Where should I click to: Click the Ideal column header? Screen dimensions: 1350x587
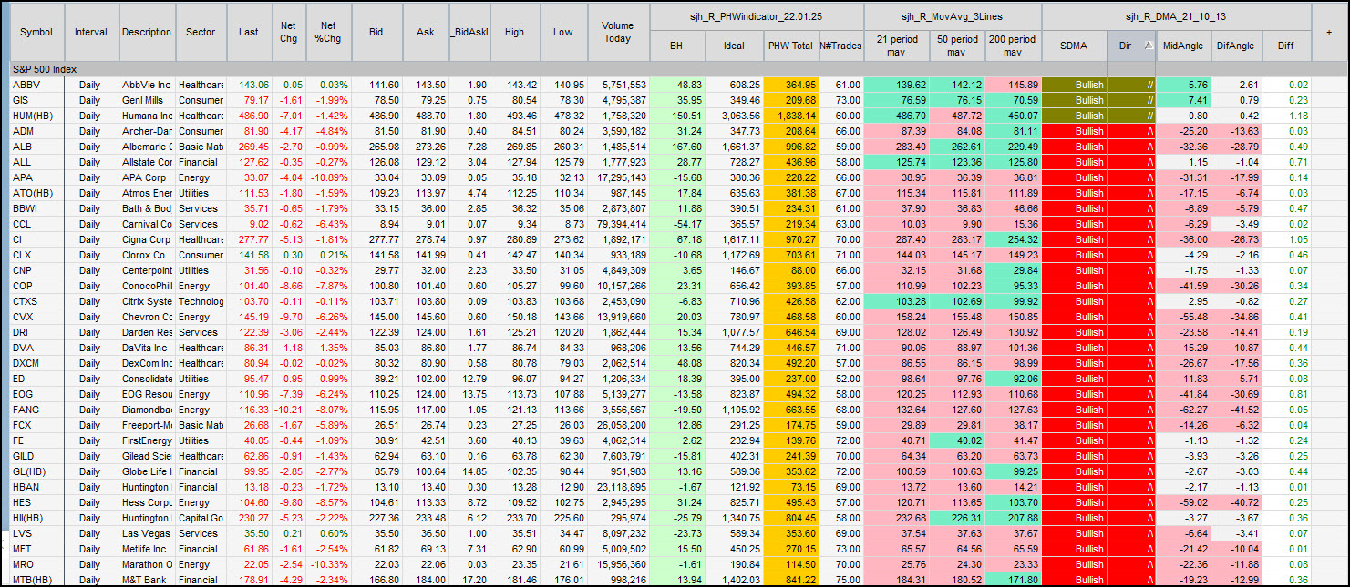tap(733, 45)
